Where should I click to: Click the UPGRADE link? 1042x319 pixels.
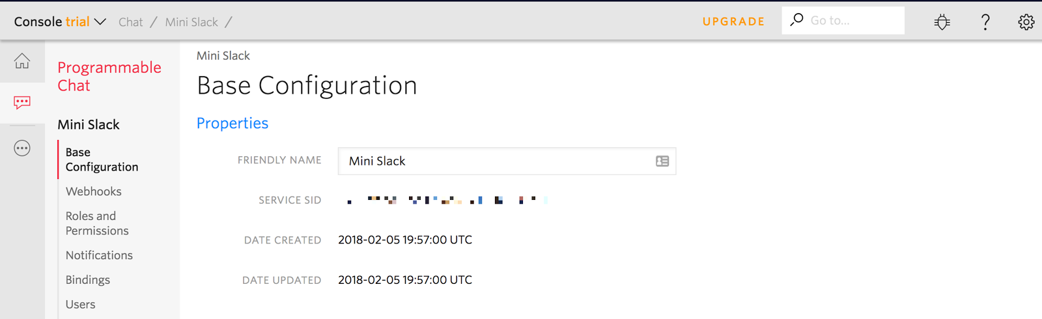click(x=733, y=21)
